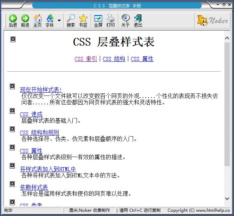
Task: Open the CSS 索引 link
Action: (x=86, y=59)
